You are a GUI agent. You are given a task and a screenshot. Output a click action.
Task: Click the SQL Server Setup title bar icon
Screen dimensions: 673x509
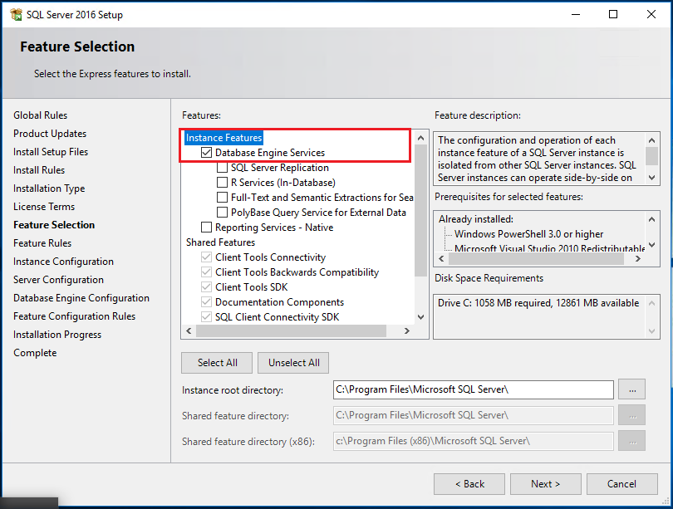tap(16, 15)
